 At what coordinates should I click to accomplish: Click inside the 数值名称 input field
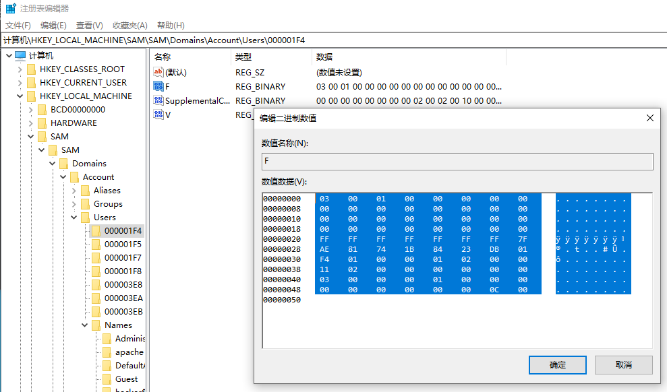(459, 161)
